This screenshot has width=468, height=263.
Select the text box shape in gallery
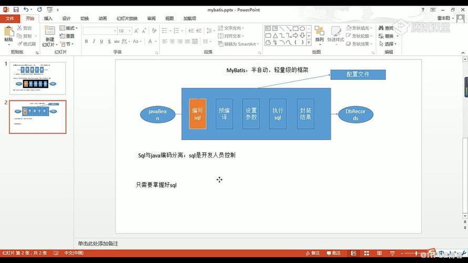268,29
